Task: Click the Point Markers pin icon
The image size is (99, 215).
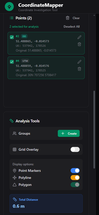Action: point(14,171)
